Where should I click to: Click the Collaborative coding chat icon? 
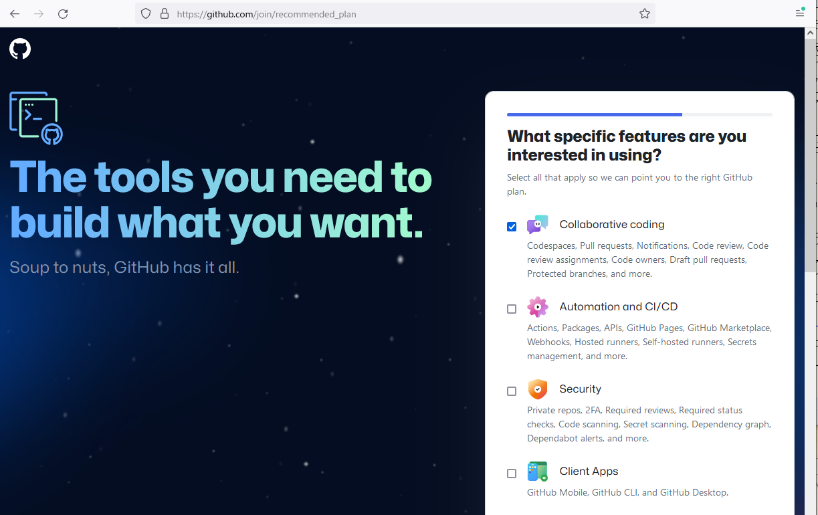coord(537,225)
